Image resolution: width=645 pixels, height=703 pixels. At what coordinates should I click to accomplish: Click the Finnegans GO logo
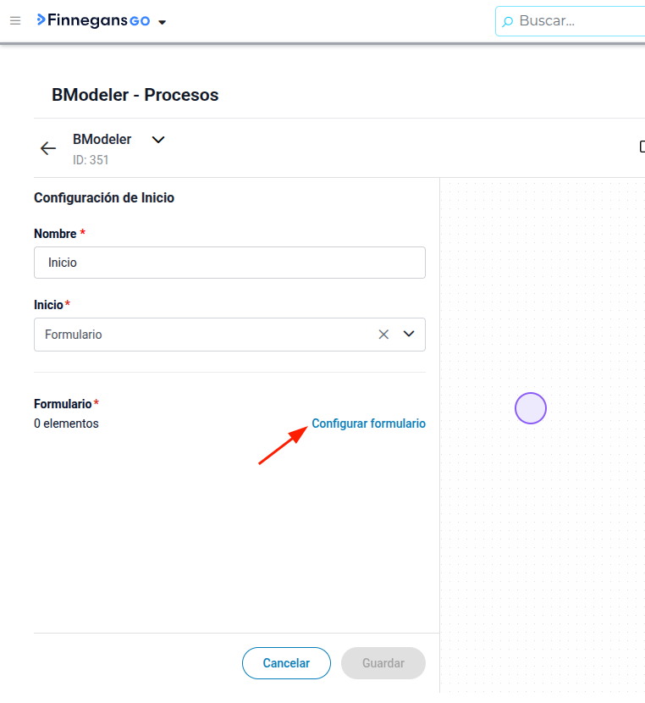[93, 20]
